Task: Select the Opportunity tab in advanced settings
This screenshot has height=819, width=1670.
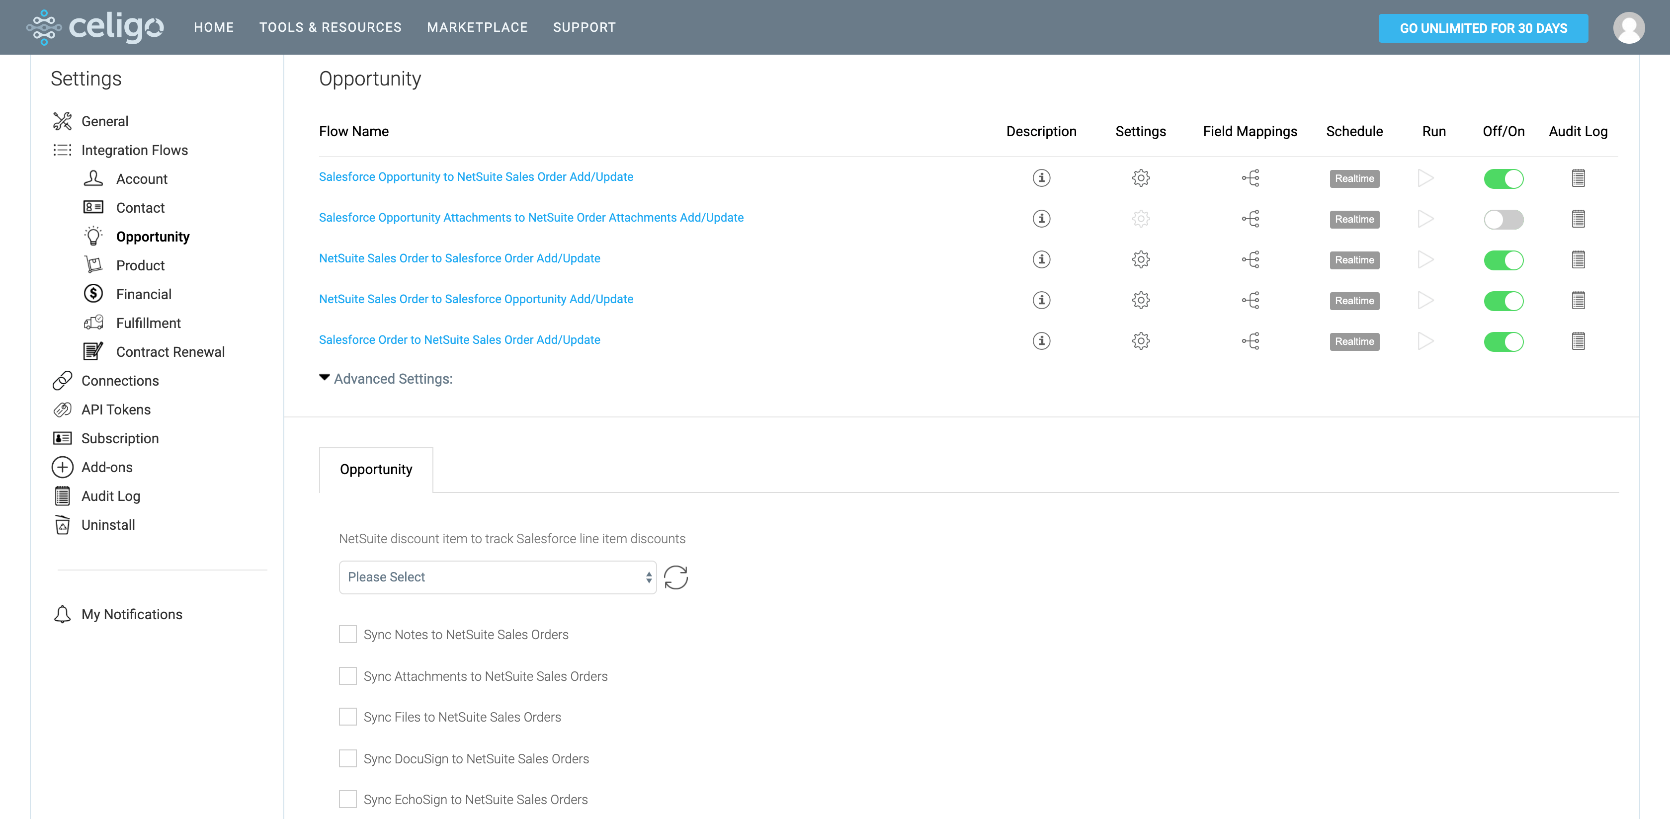Action: coord(376,470)
